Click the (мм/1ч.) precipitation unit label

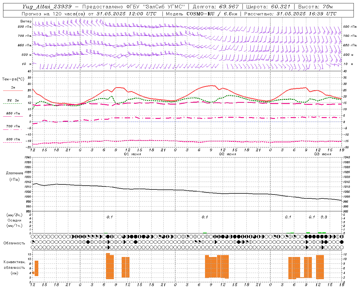tap(15, 226)
